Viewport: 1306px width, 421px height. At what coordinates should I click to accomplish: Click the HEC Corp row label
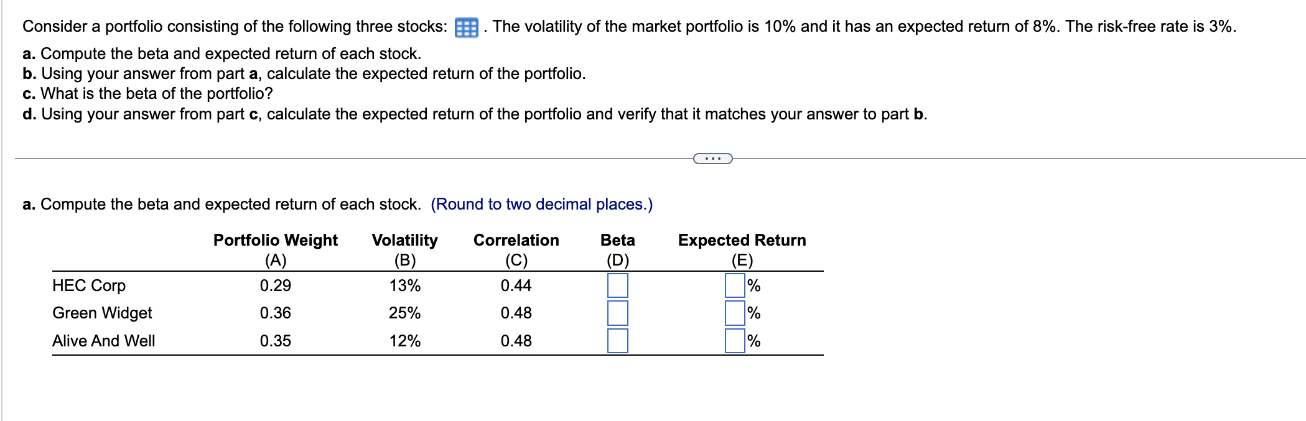89,285
